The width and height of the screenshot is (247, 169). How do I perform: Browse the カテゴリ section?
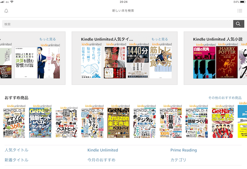(x=178, y=160)
